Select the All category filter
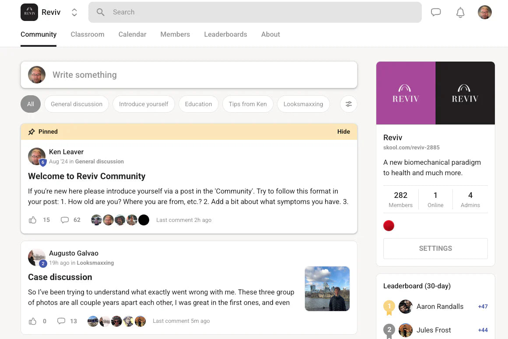 (x=31, y=104)
